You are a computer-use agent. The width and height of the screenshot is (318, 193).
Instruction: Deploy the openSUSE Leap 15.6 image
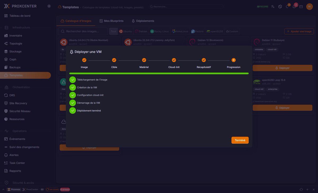coord(282,108)
